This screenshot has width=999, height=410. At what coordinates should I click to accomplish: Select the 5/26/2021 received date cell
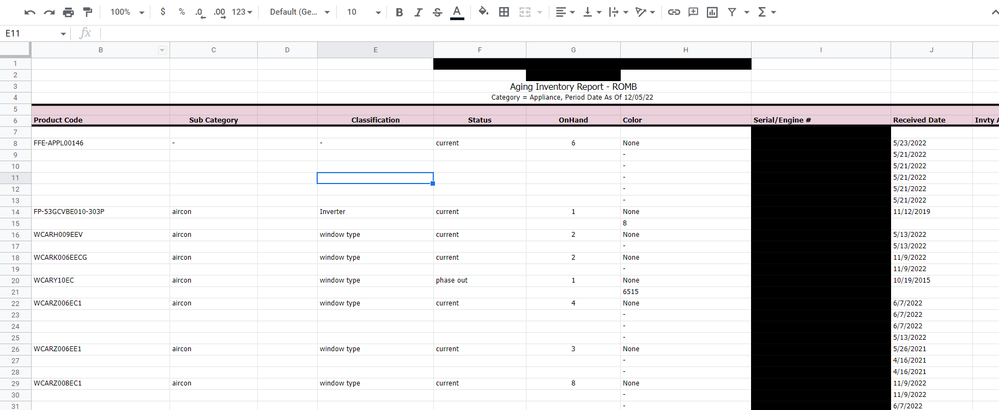tap(931, 349)
